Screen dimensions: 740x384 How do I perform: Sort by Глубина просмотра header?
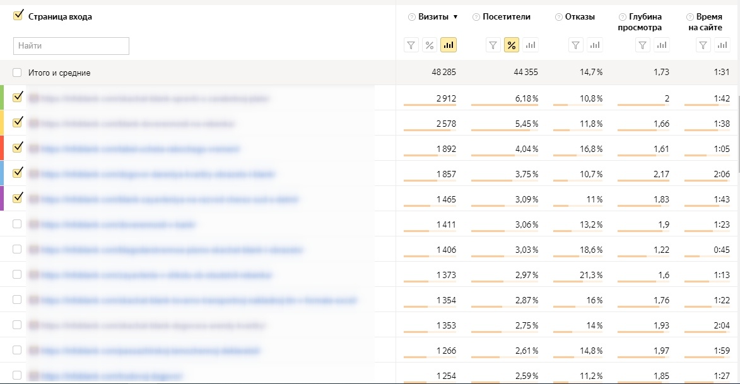(x=645, y=22)
